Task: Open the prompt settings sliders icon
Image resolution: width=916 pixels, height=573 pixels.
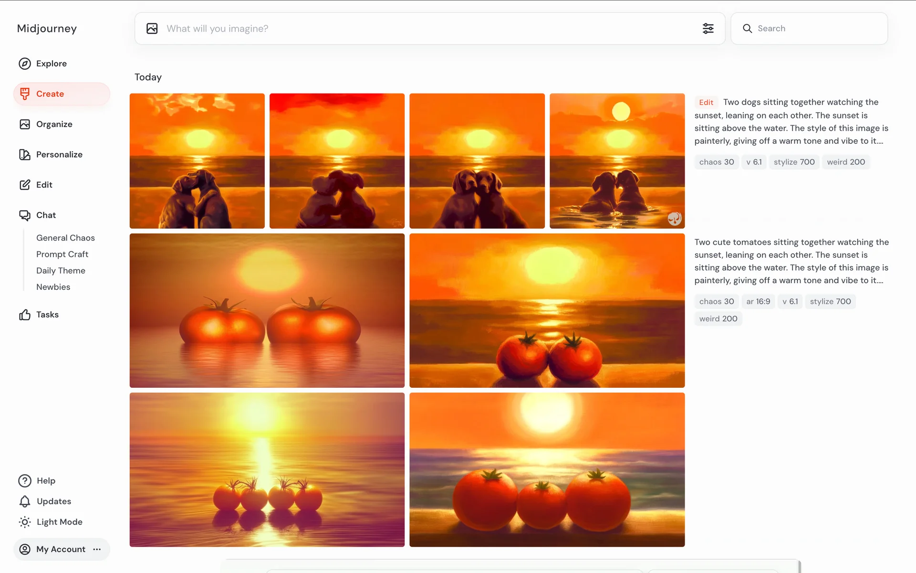Action: (x=708, y=29)
